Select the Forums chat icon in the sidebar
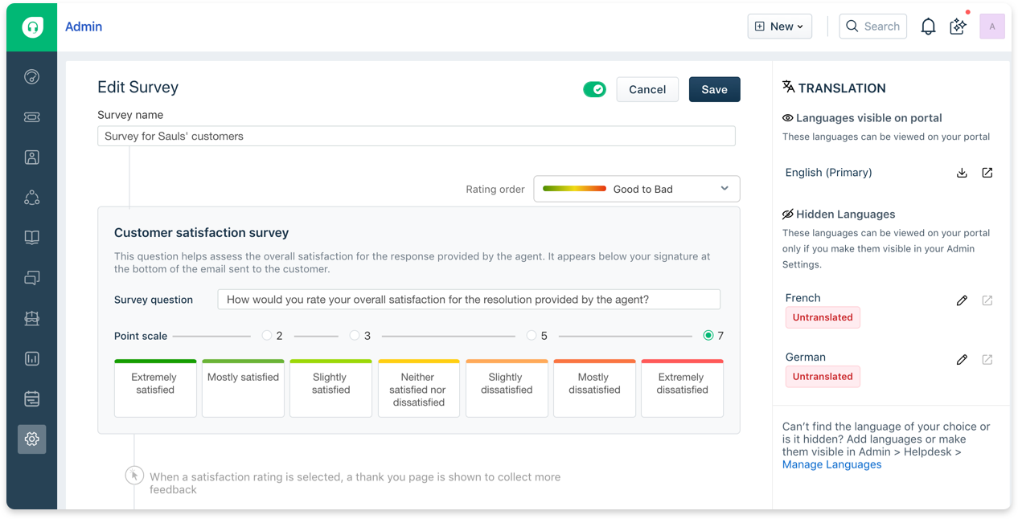 31,277
